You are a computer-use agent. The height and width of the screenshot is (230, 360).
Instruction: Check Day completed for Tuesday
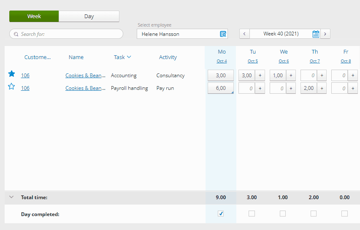point(252,214)
